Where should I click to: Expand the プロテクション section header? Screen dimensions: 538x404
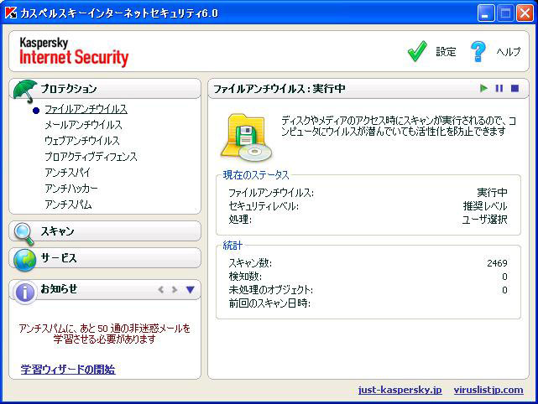(x=105, y=89)
